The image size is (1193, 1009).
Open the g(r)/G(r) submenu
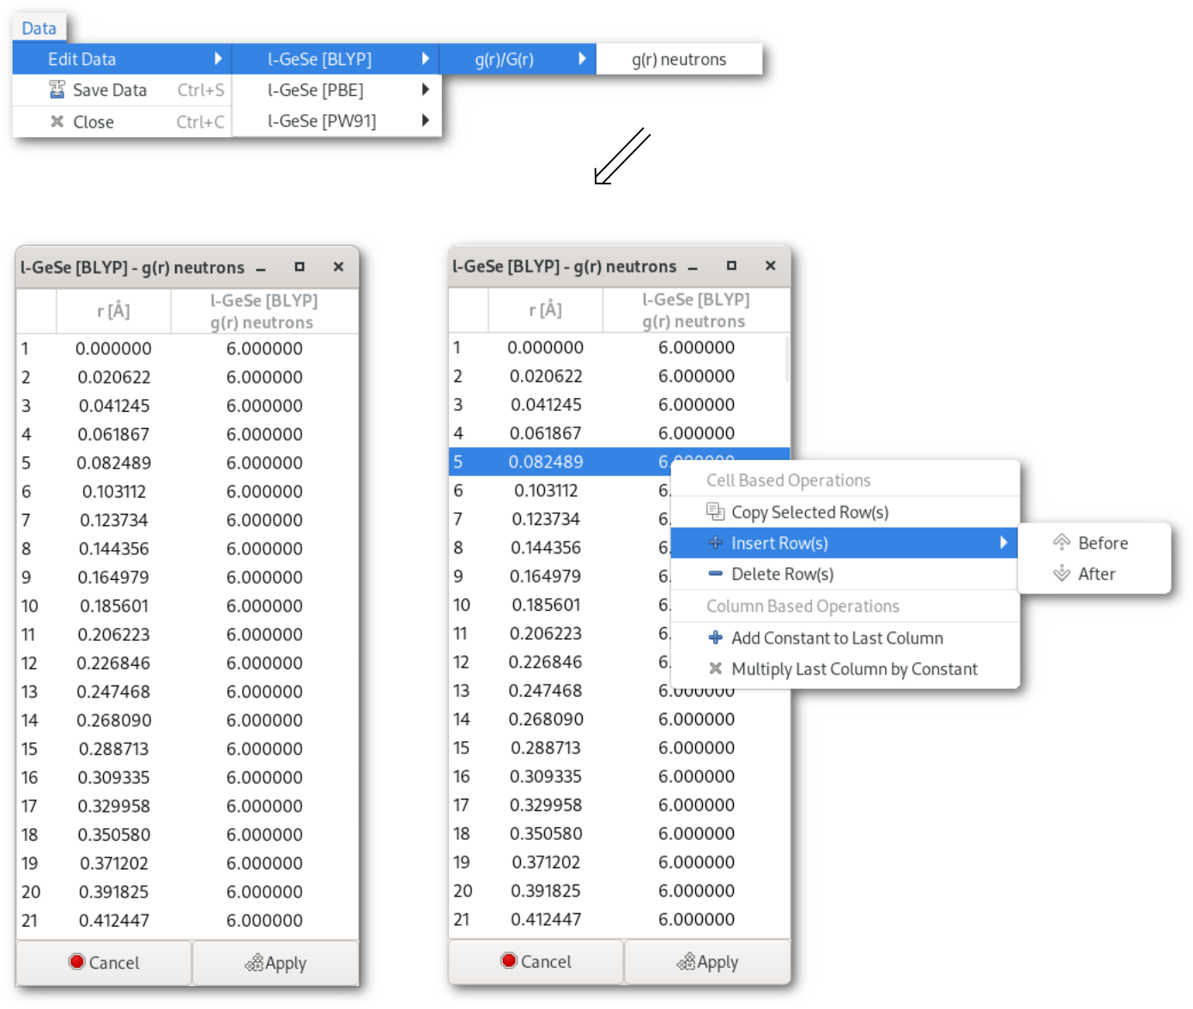(517, 59)
